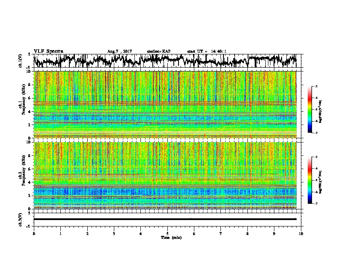Click the log(PSD) label beside ch.2 color bar
This screenshot has width=339, height=262.
tap(321, 182)
